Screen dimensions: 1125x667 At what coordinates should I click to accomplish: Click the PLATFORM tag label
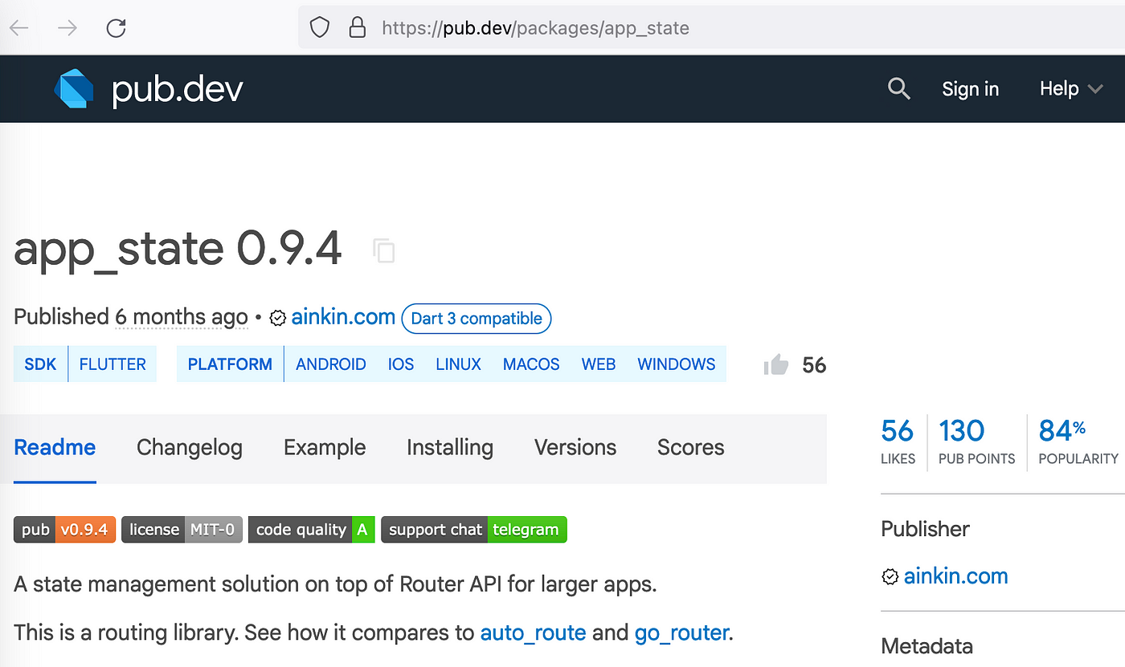coord(230,364)
